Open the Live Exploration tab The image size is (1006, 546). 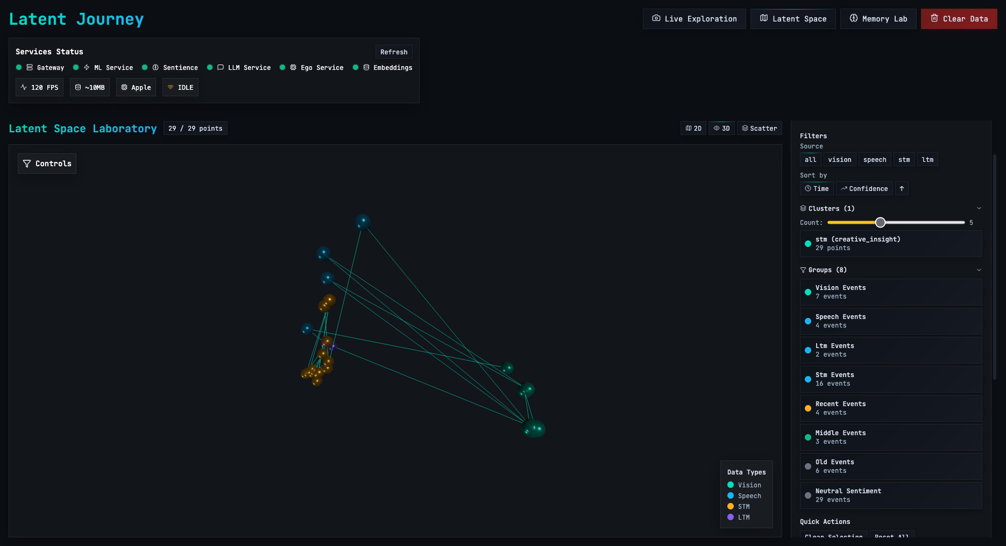tap(694, 18)
